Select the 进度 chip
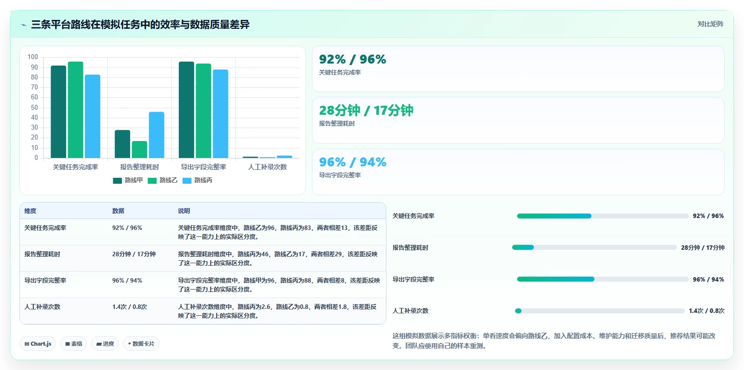 pos(105,344)
